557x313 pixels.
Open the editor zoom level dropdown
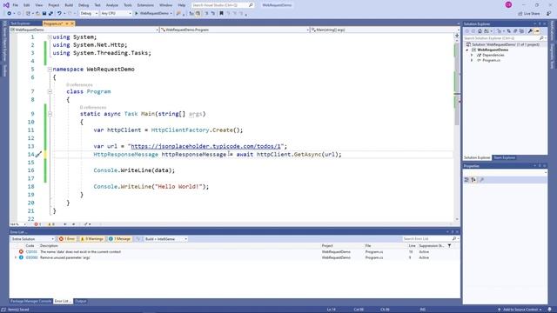click(x=18, y=224)
